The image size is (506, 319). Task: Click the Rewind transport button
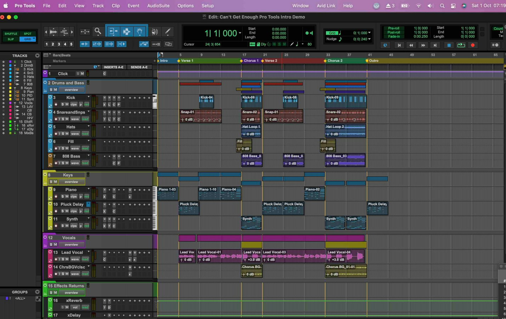[411, 45]
